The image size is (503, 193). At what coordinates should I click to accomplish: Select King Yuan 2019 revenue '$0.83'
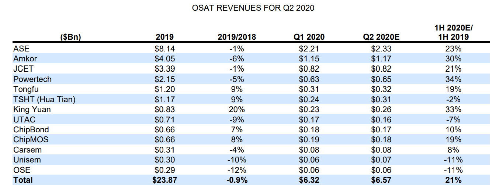[165, 109]
